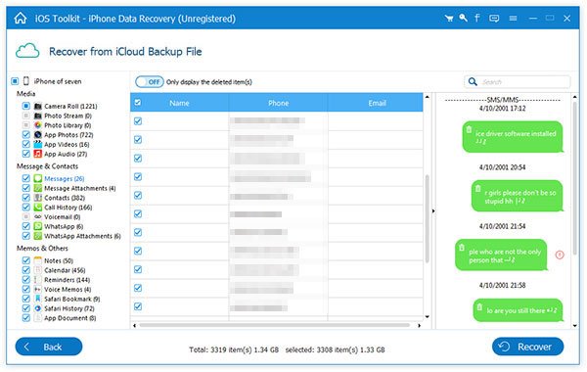Uncheck the Contacts checkbox

click(25, 198)
